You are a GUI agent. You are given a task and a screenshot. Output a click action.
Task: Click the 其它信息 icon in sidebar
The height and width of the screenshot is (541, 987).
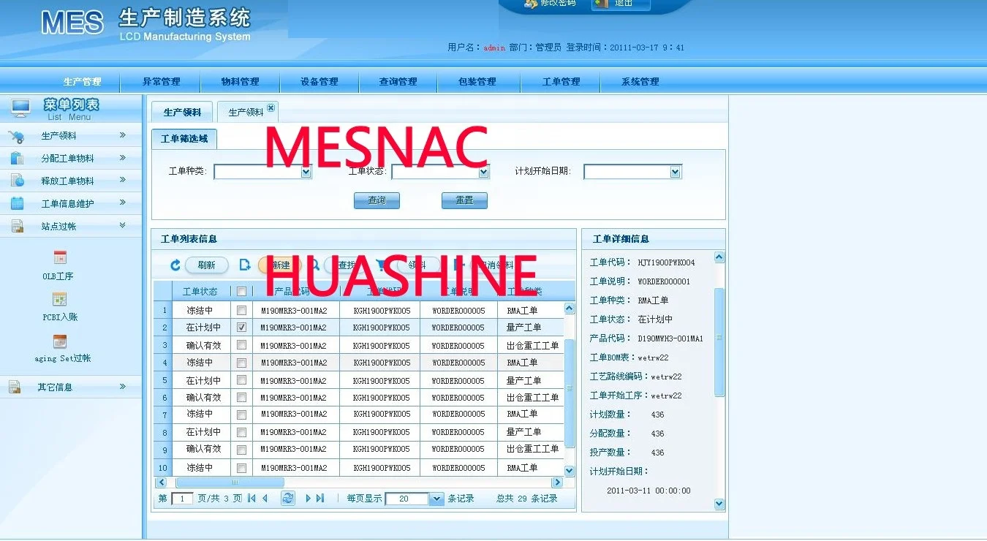[x=15, y=387]
